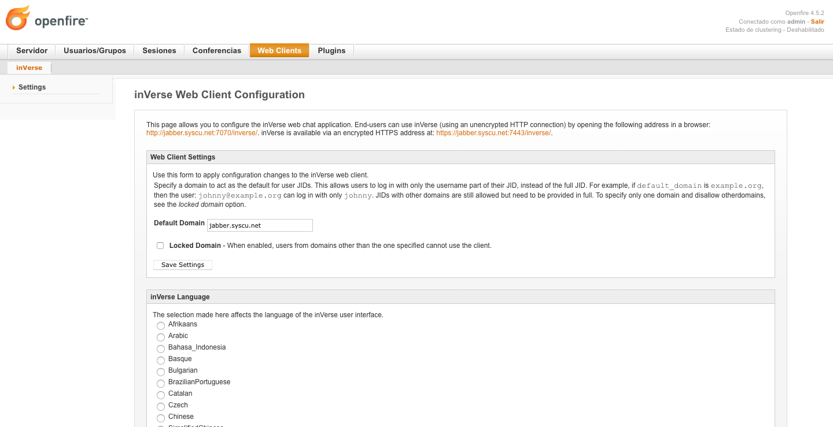Screen dimensions: 833x427
Task: Select the inVerse sub-tab
Action: point(29,68)
